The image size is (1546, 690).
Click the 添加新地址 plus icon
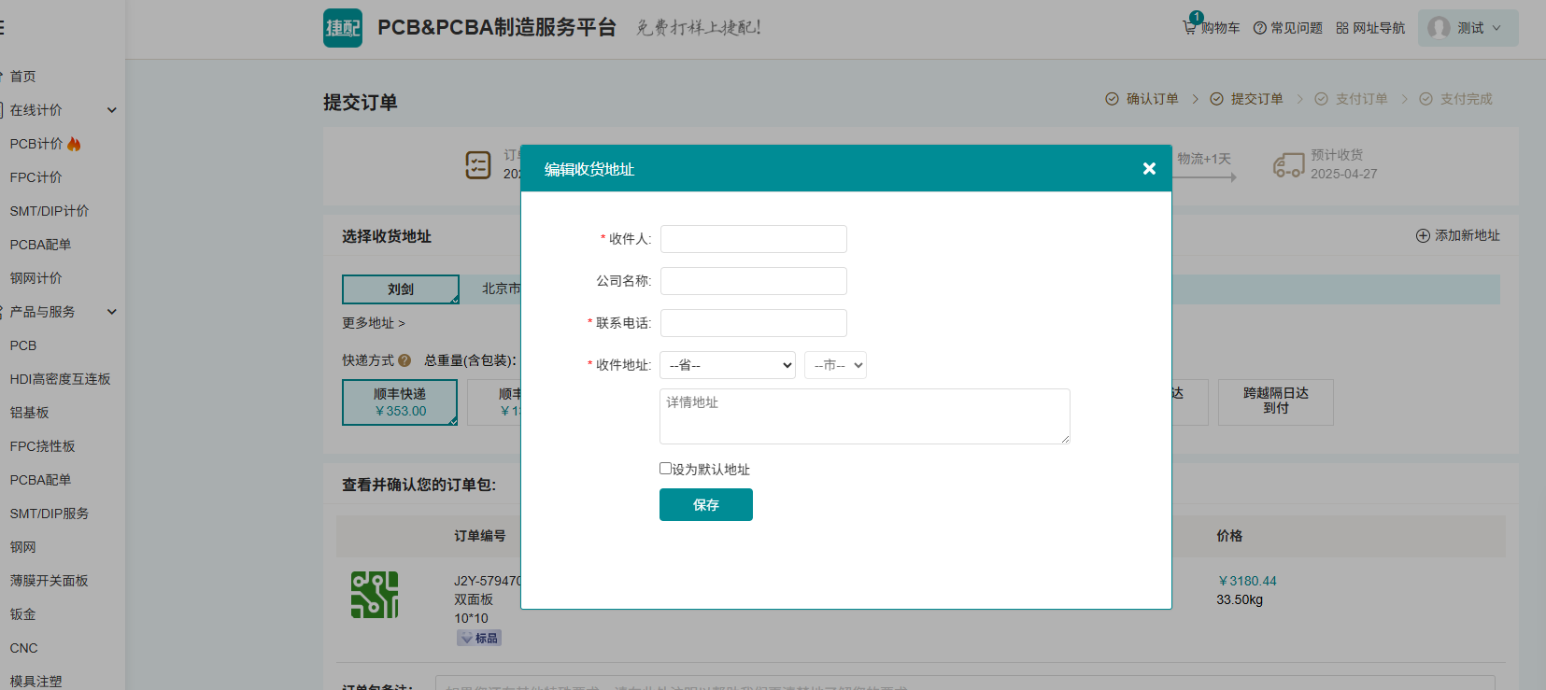(x=1423, y=236)
